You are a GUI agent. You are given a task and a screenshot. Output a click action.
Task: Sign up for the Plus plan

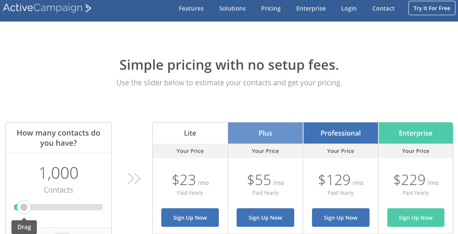265,218
